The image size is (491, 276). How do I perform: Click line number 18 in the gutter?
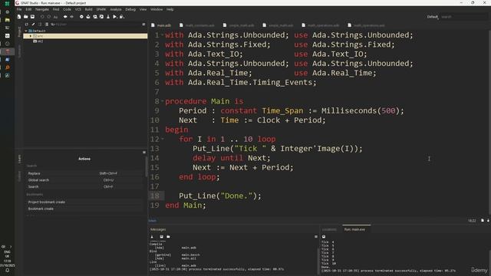click(155, 196)
